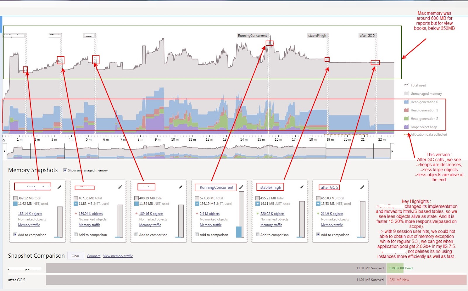Toggle the Show unmanaged memory checkbox
Screen dimensions: 468x291
(x=65, y=170)
